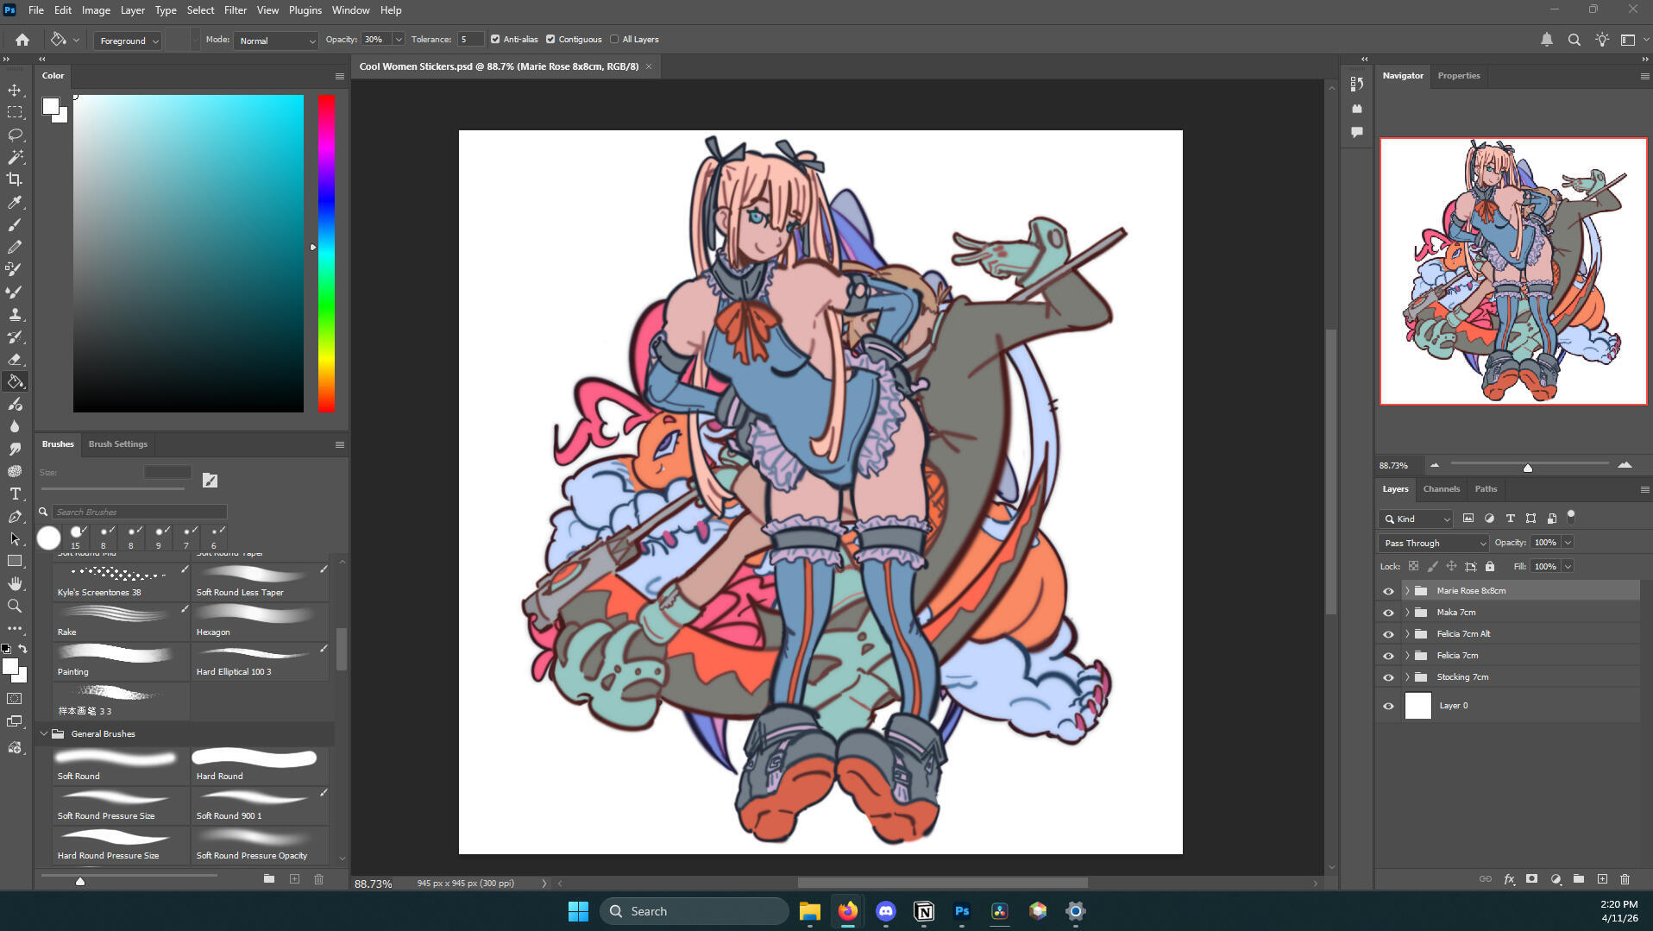Create a new layer
The width and height of the screenshot is (1653, 931).
[1602, 879]
